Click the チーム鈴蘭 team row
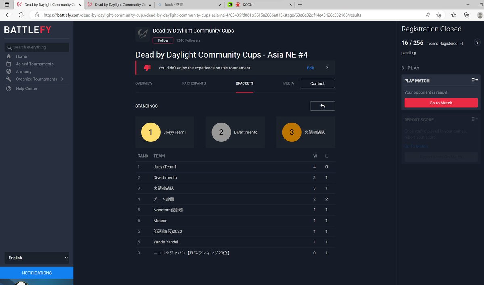The height and width of the screenshot is (285, 484). pyautogui.click(x=235, y=199)
